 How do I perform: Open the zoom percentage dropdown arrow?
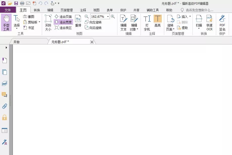tap(108, 16)
